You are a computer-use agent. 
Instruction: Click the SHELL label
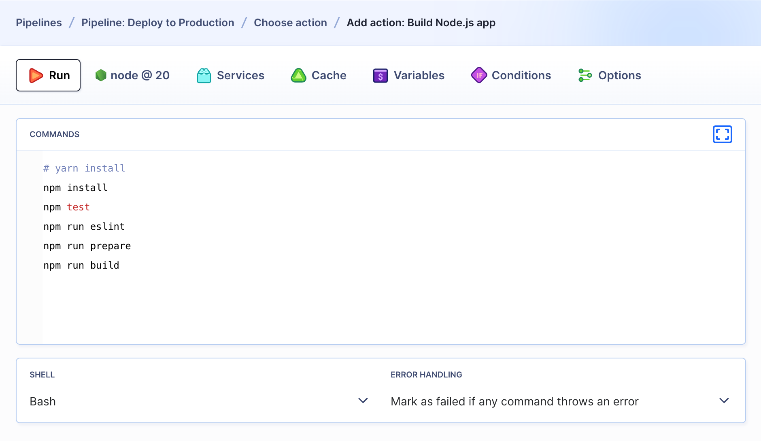pyautogui.click(x=42, y=375)
